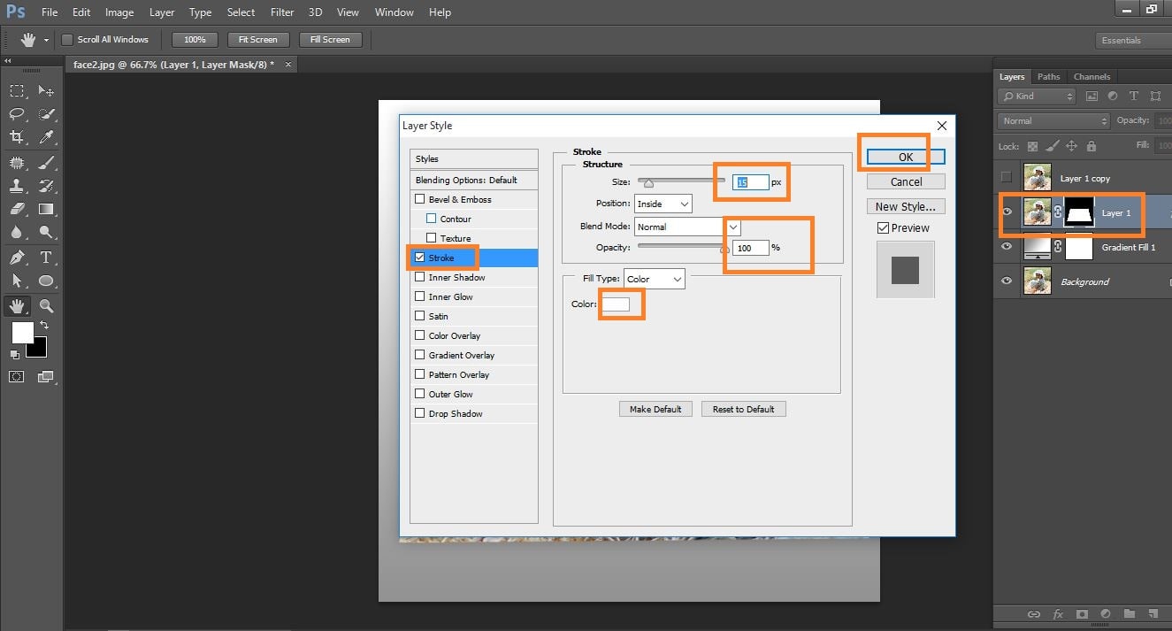This screenshot has width=1172, height=631.
Task: Toggle the Preview checkbox
Action: coord(883,227)
